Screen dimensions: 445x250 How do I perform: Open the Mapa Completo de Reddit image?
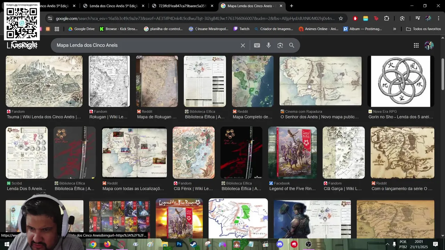(x=253, y=81)
